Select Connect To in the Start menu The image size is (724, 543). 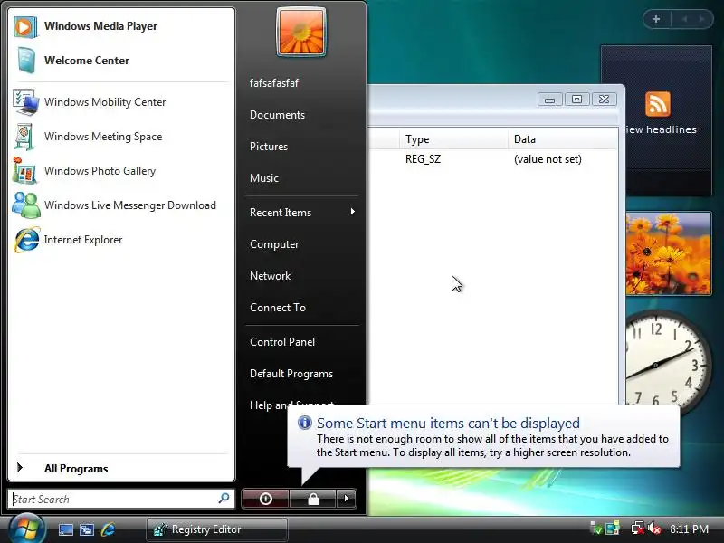coord(302,307)
